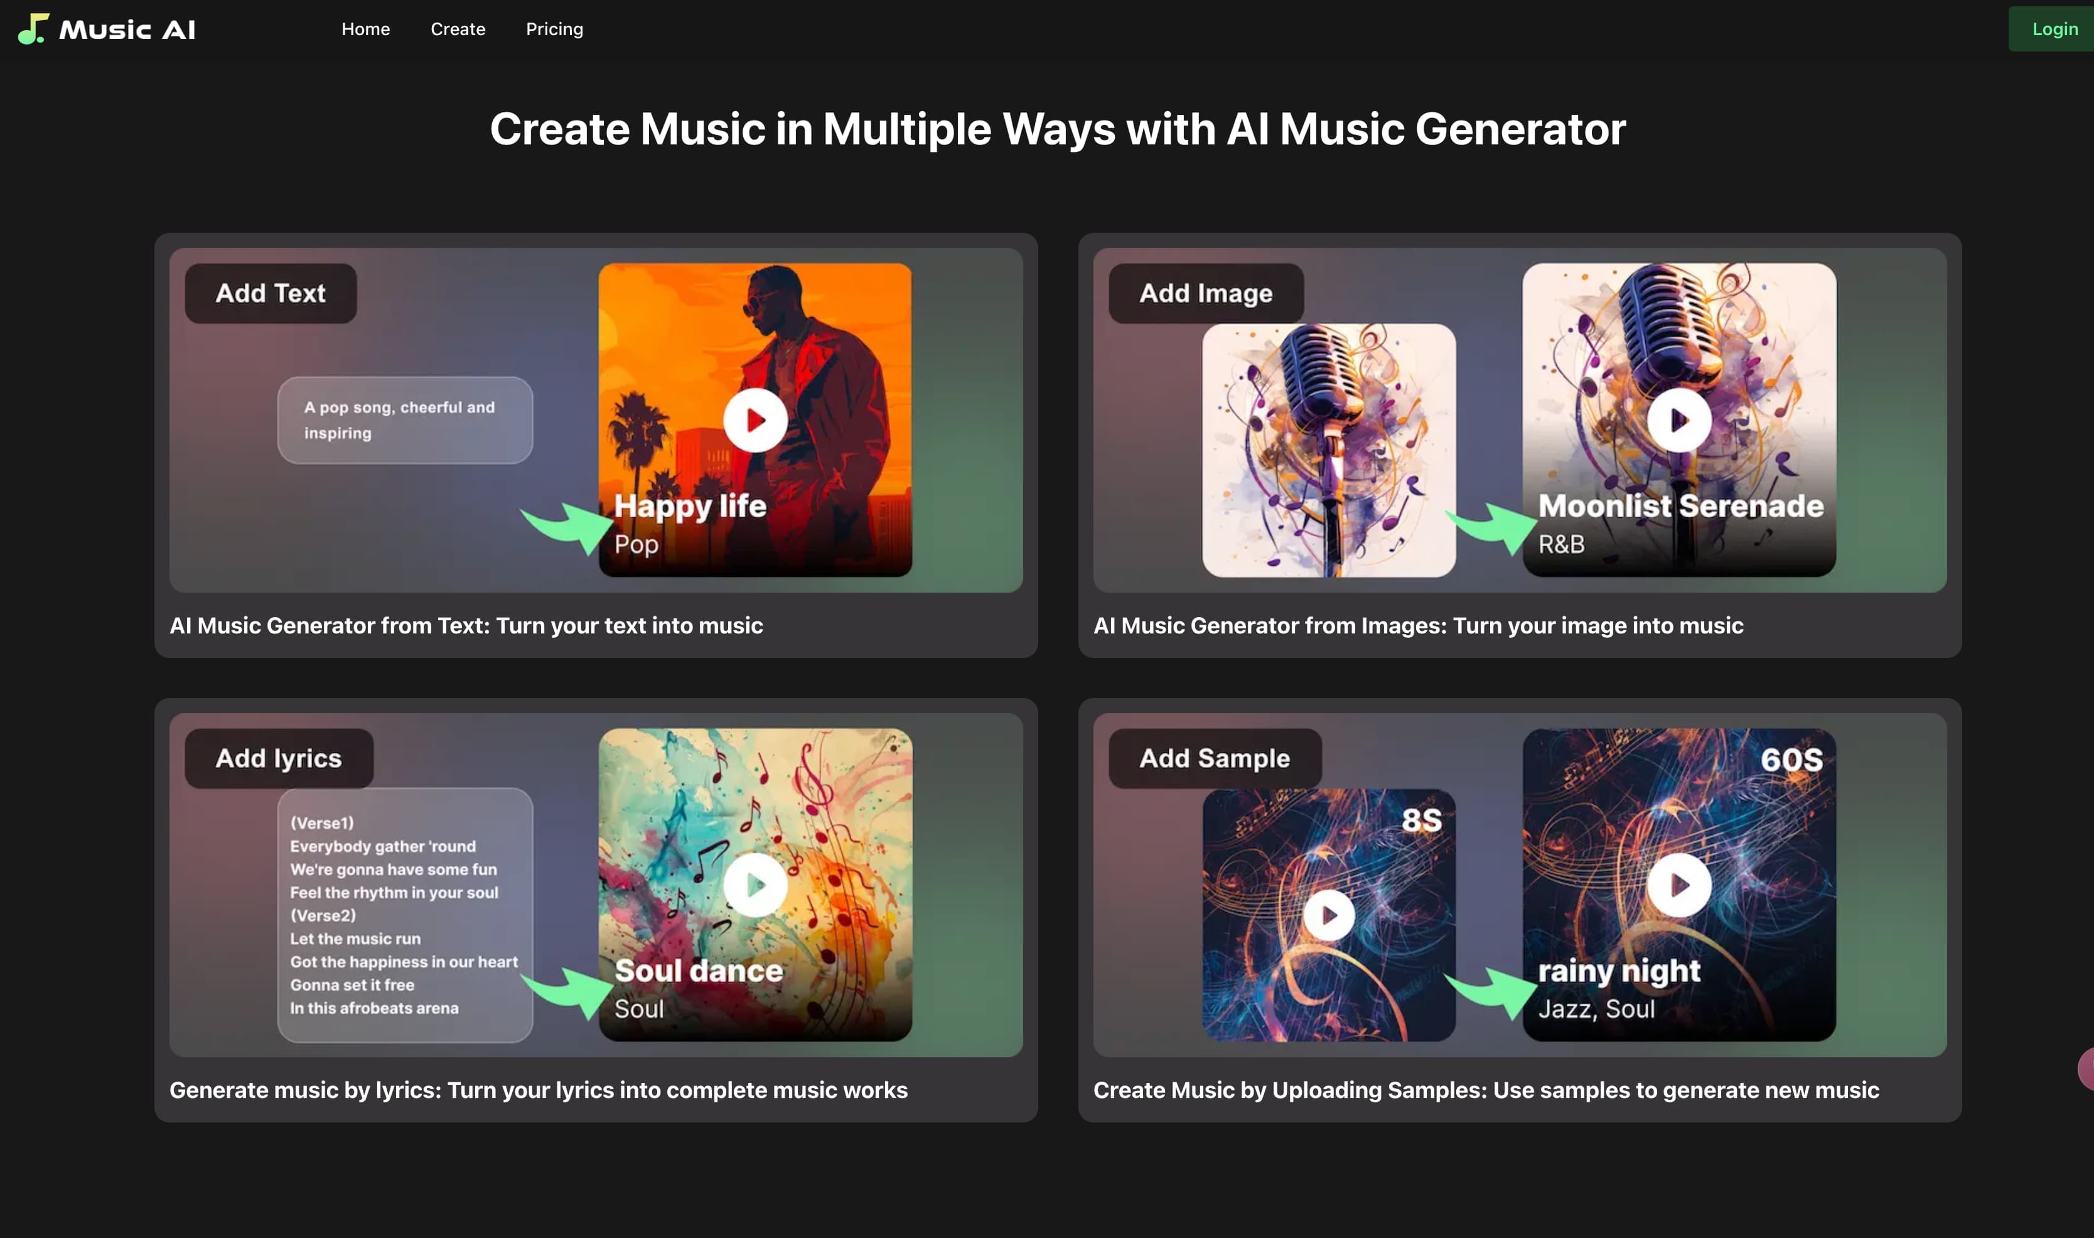Image resolution: width=2094 pixels, height=1238 pixels.
Task: Click the Verse1 lyrics text box
Action: pos(405,915)
